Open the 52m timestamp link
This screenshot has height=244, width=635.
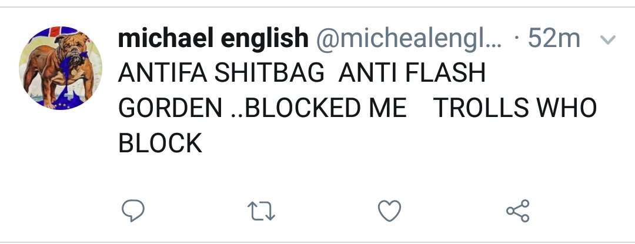coord(554,38)
